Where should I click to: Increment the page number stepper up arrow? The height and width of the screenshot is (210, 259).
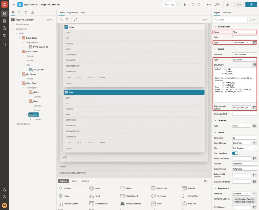(178, 4)
